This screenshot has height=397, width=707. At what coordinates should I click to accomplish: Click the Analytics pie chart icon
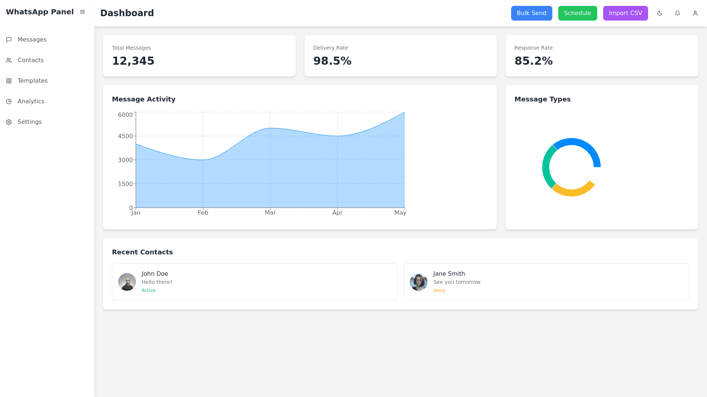pyautogui.click(x=9, y=101)
